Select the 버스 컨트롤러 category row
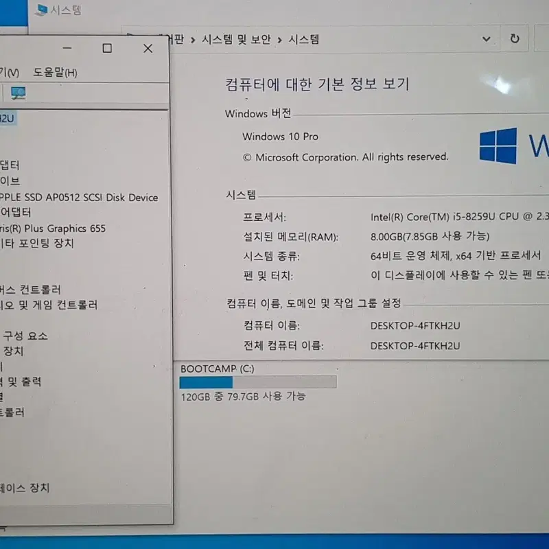Image resolution: width=549 pixels, height=549 pixels. pos(30,290)
